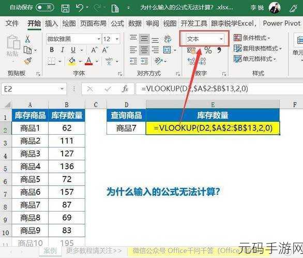This screenshot has width=303, height=258.
Task: Apply red Font Color letter A
Action: 89,61
